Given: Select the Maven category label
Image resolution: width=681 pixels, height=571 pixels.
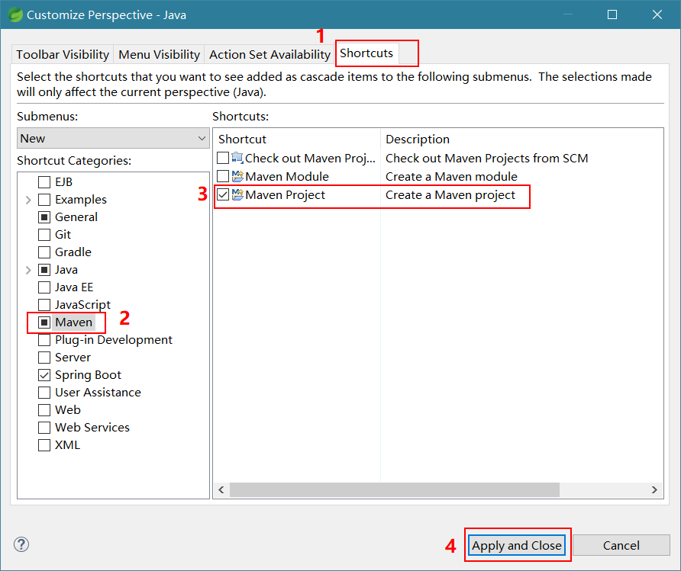Looking at the screenshot, I should click(x=73, y=322).
